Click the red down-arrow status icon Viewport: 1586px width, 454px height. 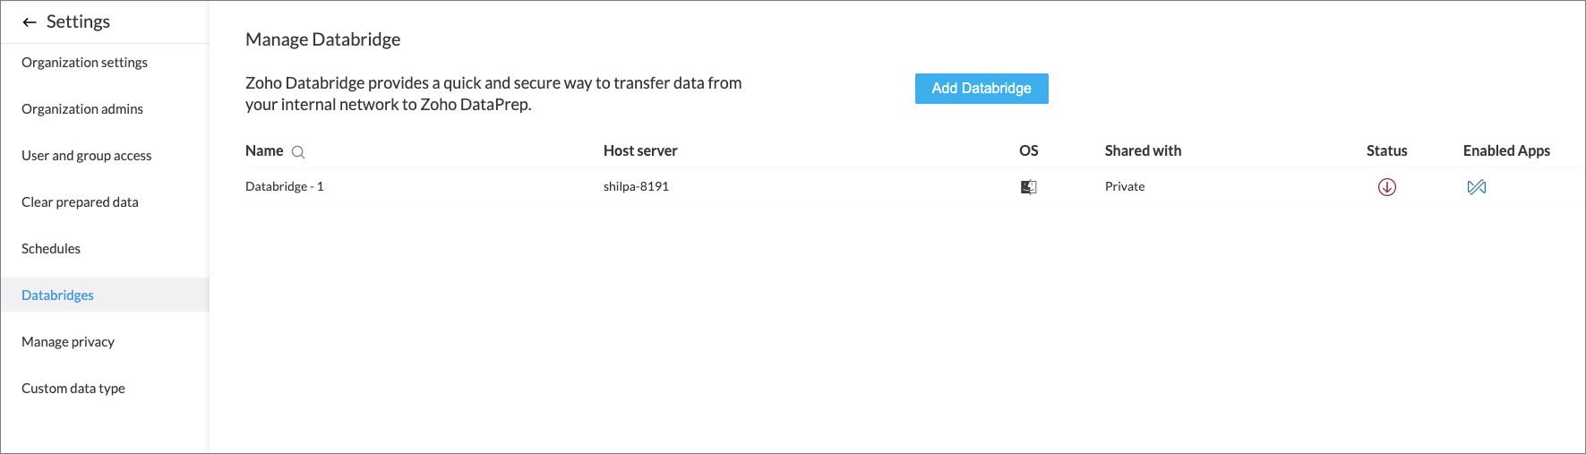1386,187
